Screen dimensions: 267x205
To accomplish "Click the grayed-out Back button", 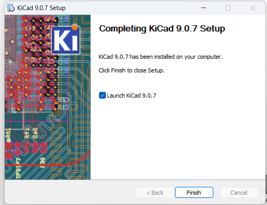I will pos(154,192).
